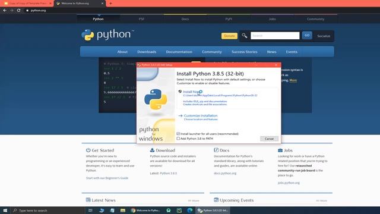Select the Jobs top-bar tab
This screenshot has width=380, height=214.
click(272, 19)
